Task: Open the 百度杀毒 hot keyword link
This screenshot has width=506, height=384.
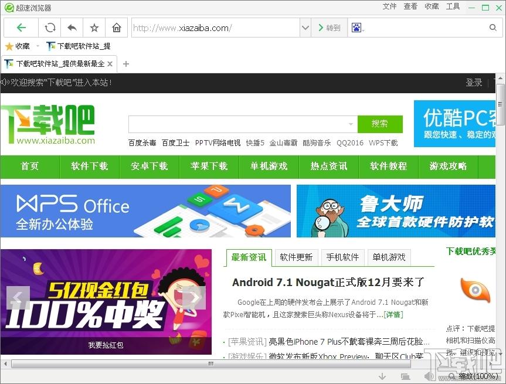Action: (x=142, y=143)
